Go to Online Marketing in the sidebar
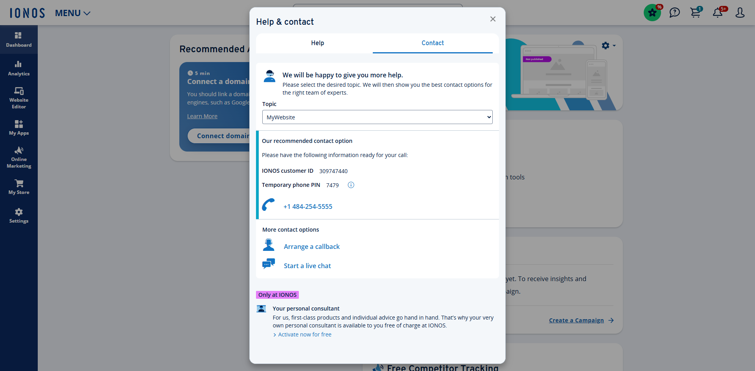755x371 pixels. coord(18,157)
